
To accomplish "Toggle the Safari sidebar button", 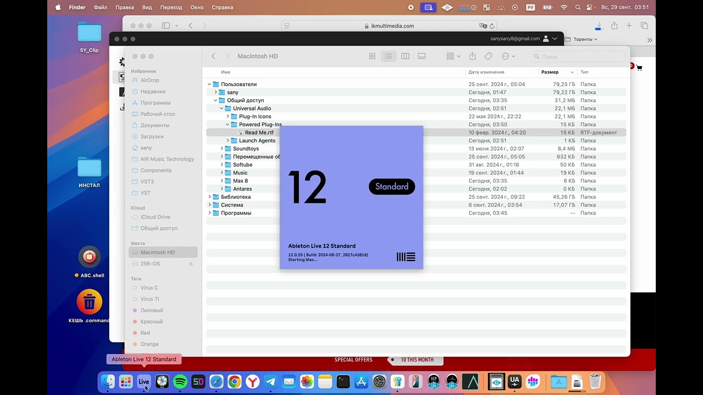I will pos(166,26).
